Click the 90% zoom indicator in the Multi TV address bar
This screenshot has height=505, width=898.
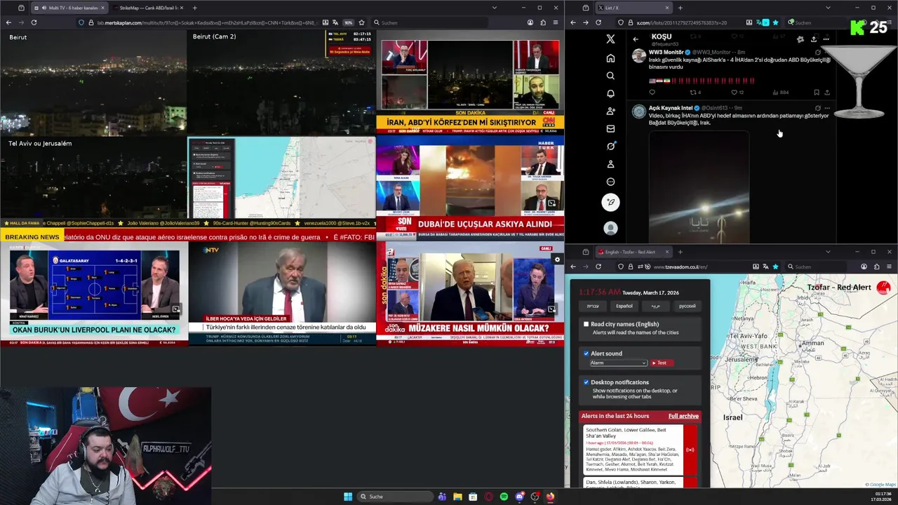tap(348, 22)
